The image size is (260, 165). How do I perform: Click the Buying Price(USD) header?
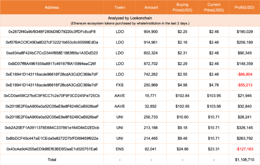coord(182,7)
